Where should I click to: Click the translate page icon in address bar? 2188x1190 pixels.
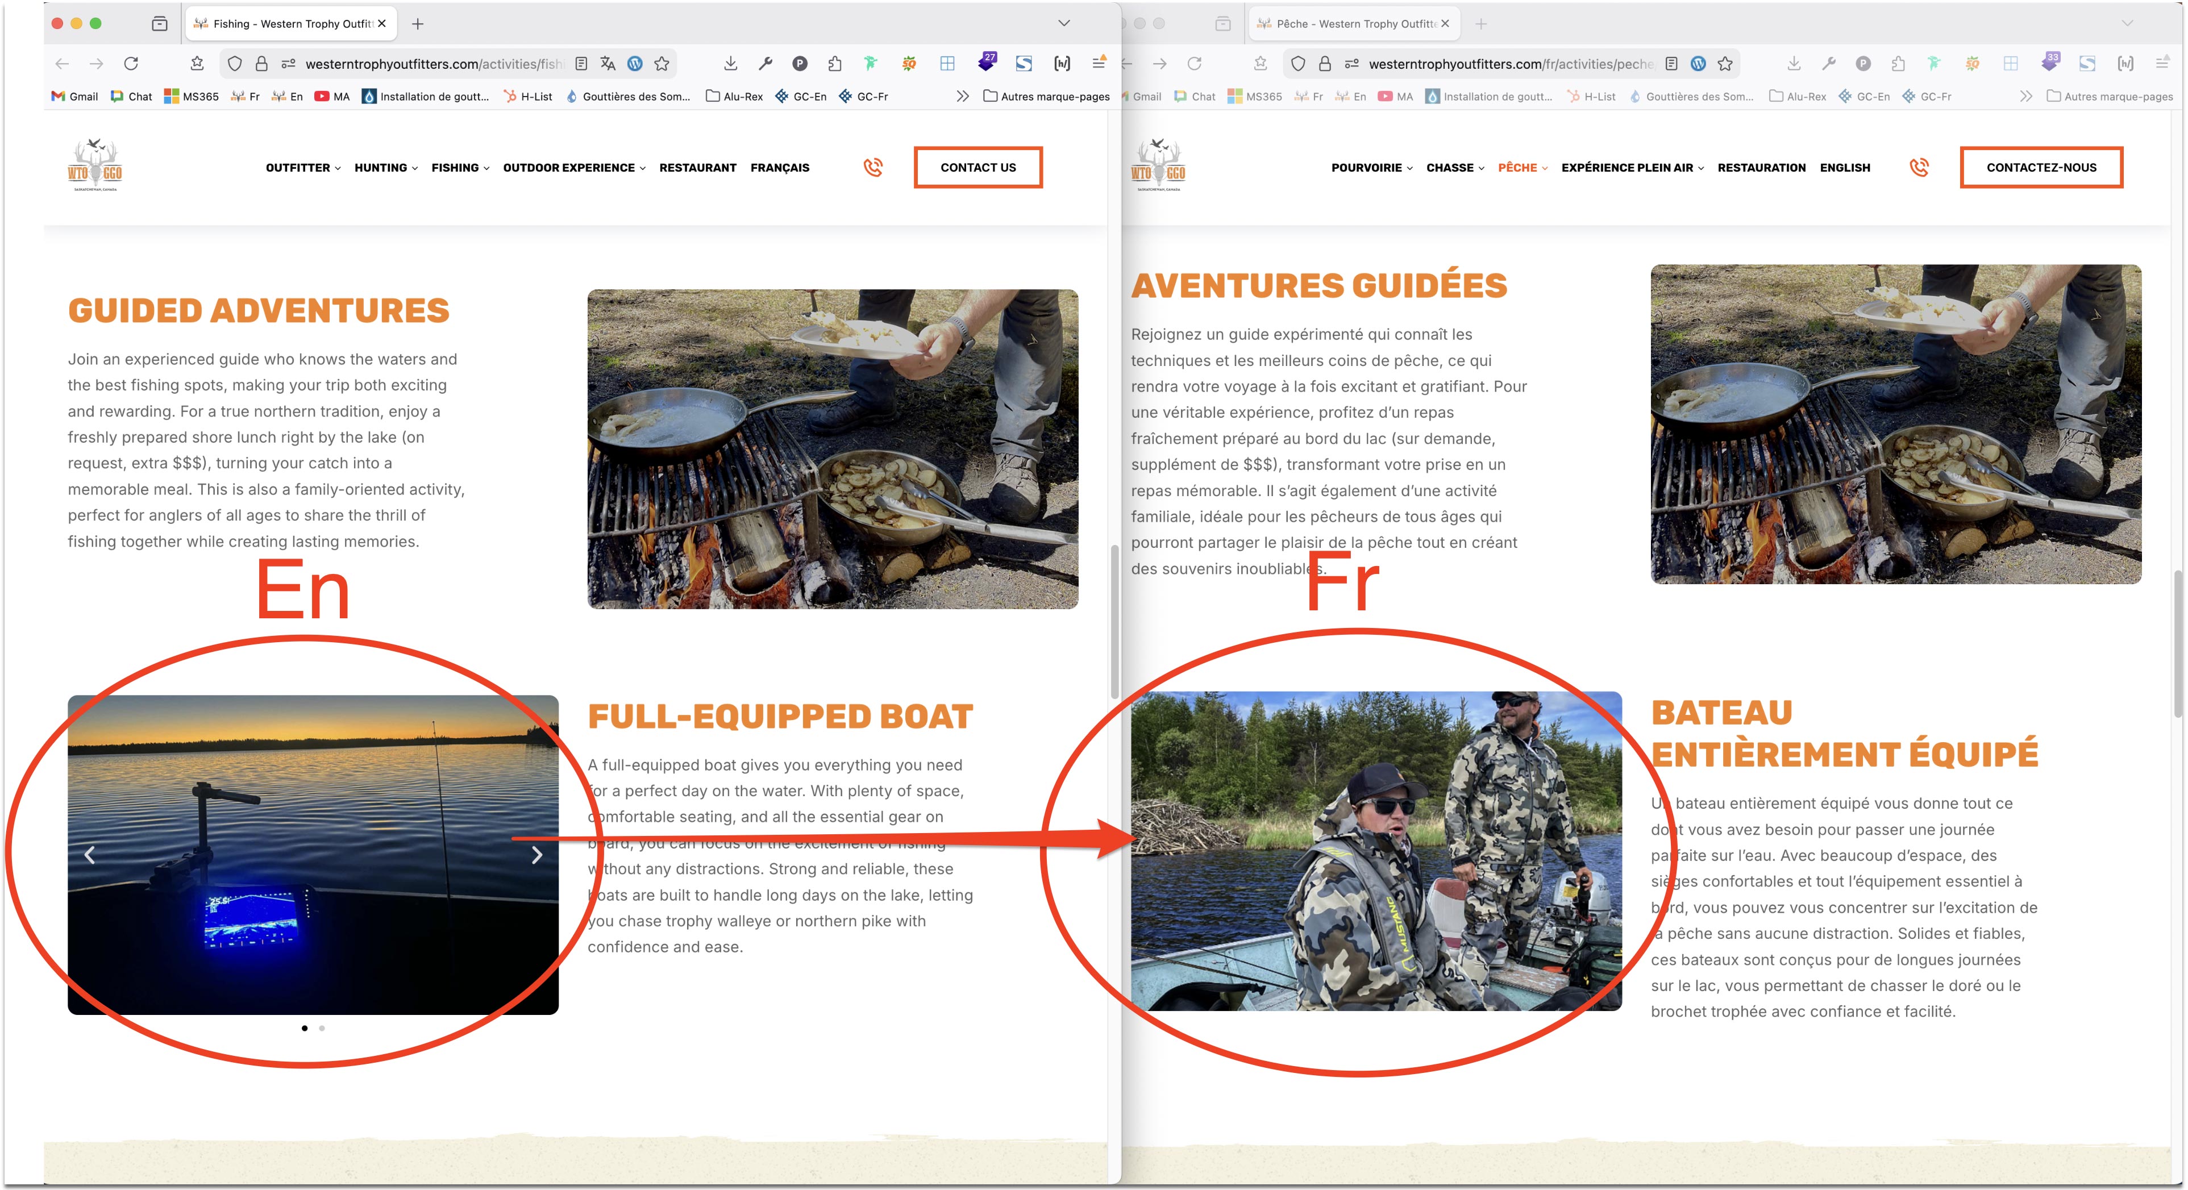[608, 64]
